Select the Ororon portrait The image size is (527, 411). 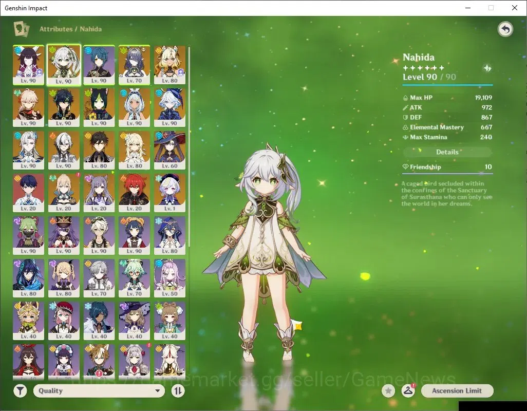pyautogui.click(x=29, y=278)
